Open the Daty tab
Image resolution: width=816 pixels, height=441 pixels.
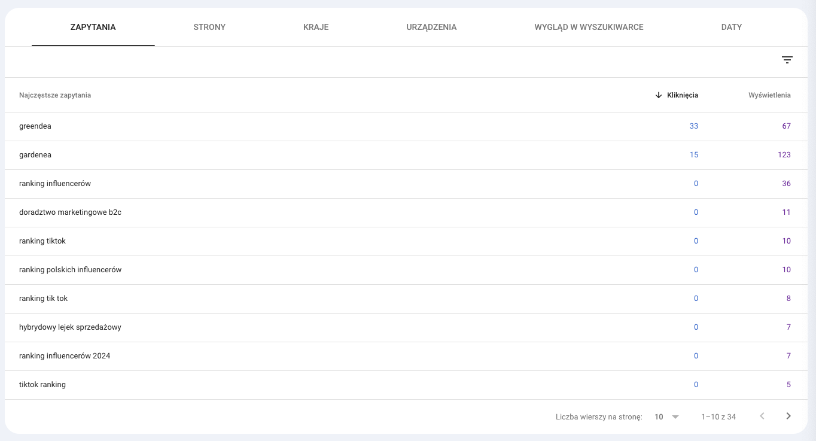[x=731, y=27]
